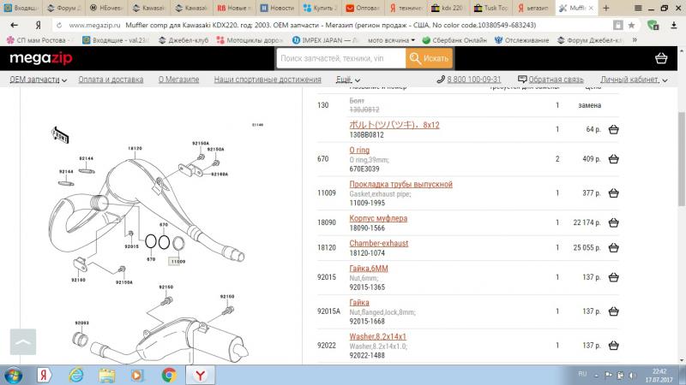686x385 pixels.
Task: Open the Оплата и доставка menu item
Action: coord(111,80)
